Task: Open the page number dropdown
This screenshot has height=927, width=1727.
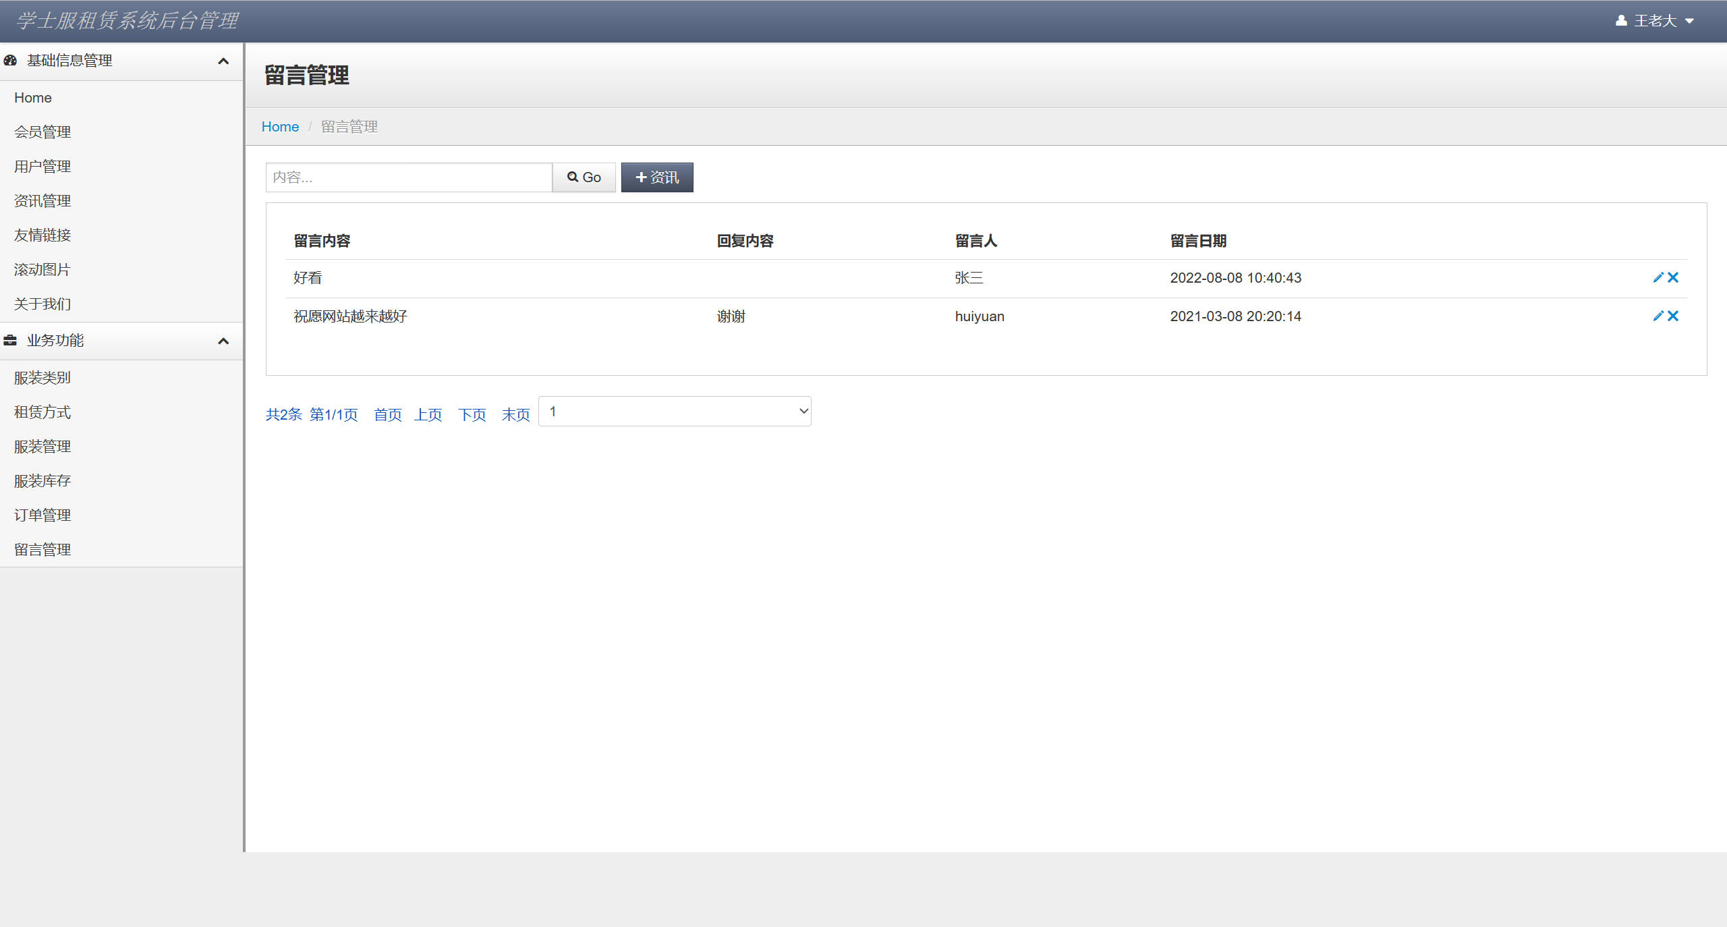Action: pos(675,411)
